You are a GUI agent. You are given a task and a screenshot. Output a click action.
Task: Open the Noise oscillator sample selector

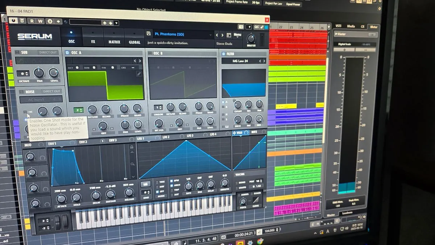click(x=41, y=99)
